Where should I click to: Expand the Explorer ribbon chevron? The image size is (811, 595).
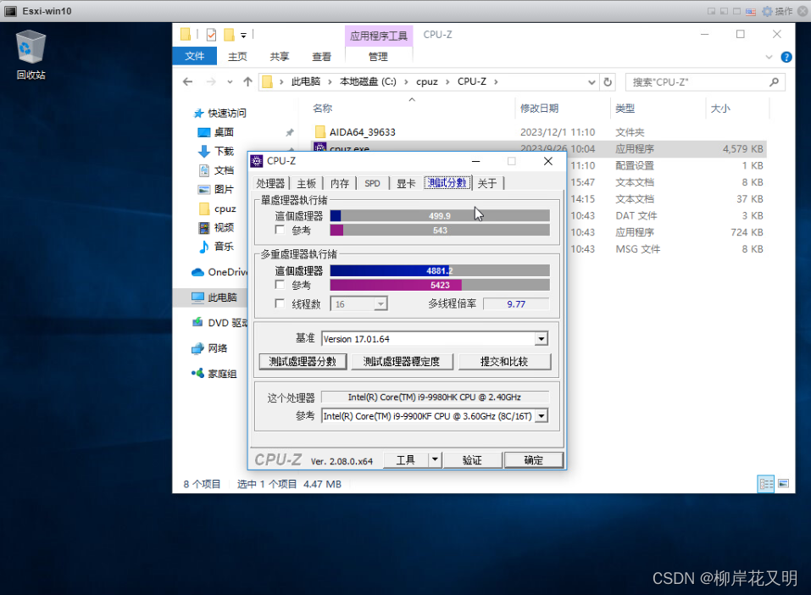(769, 57)
